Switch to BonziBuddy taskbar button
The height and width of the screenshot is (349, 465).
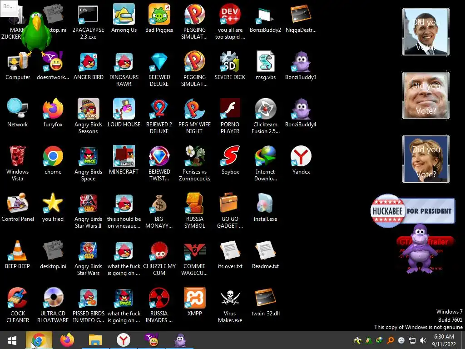180,340
